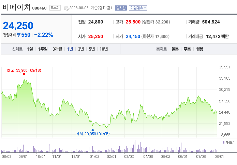This screenshot has height=165, width=237.
Task: Select the 1년 line chart period
Action: [70, 49]
